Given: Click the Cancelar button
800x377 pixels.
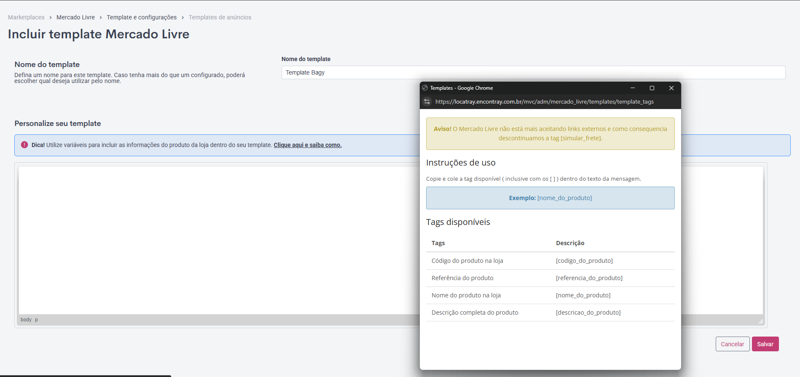Looking at the screenshot, I should [x=733, y=344].
